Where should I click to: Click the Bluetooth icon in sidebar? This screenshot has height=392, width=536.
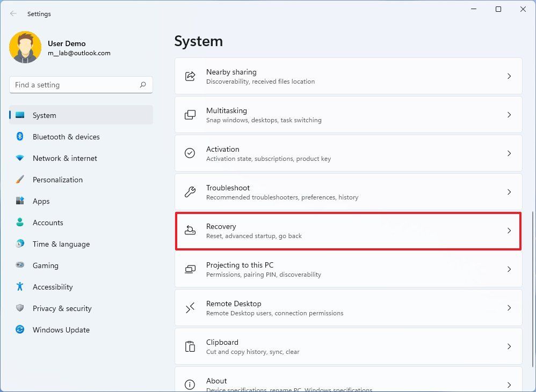pos(20,137)
